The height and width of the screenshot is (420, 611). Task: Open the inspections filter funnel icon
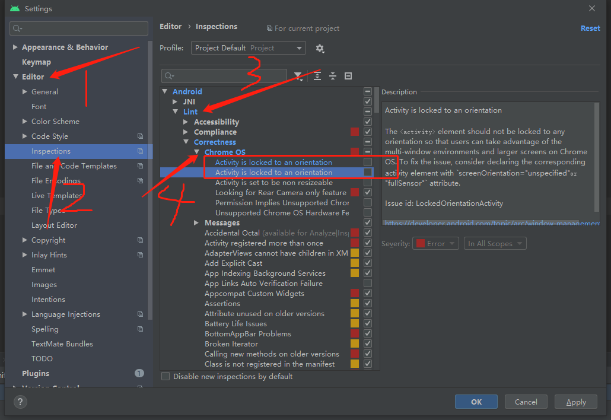point(298,76)
